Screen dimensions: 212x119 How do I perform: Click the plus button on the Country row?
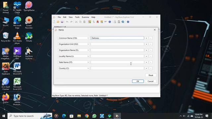[x=146, y=68]
